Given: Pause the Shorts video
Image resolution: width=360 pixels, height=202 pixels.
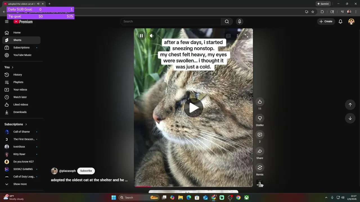Looking at the screenshot, I should 141,36.
